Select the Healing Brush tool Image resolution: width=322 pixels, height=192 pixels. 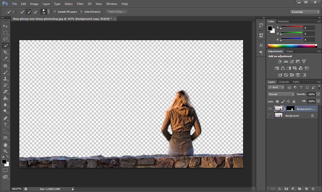(5, 66)
